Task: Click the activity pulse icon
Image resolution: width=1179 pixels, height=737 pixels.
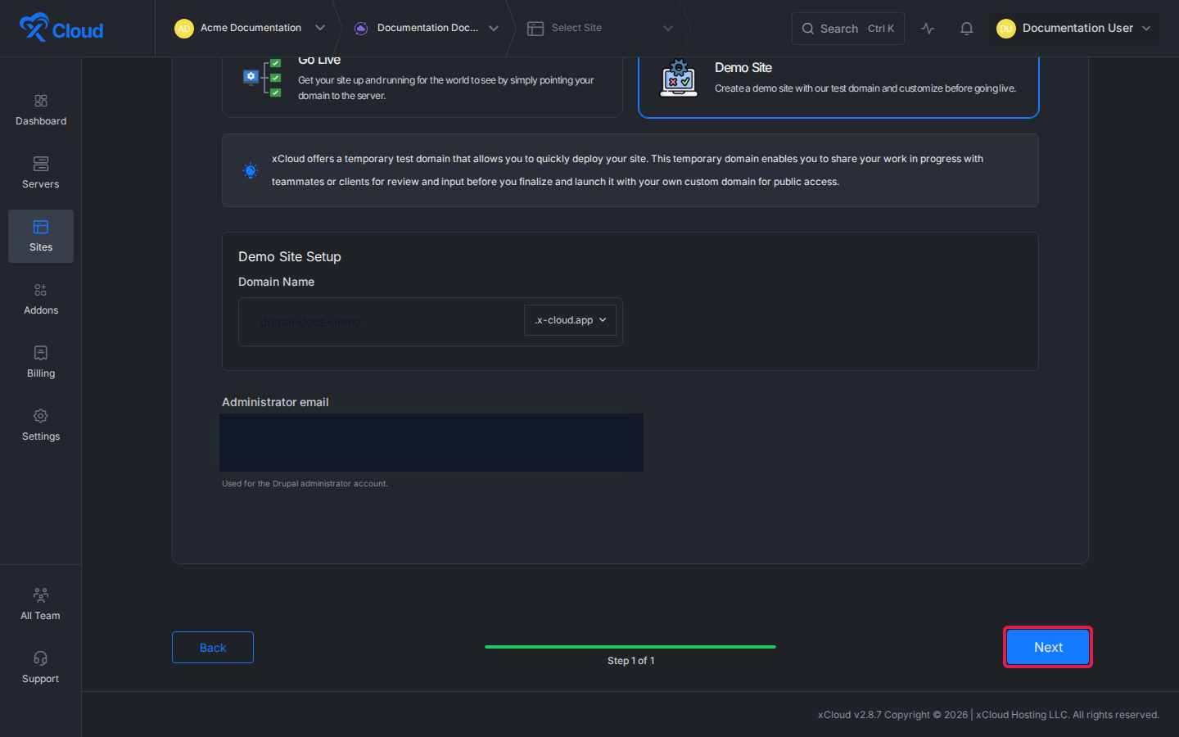Action: pos(928,29)
